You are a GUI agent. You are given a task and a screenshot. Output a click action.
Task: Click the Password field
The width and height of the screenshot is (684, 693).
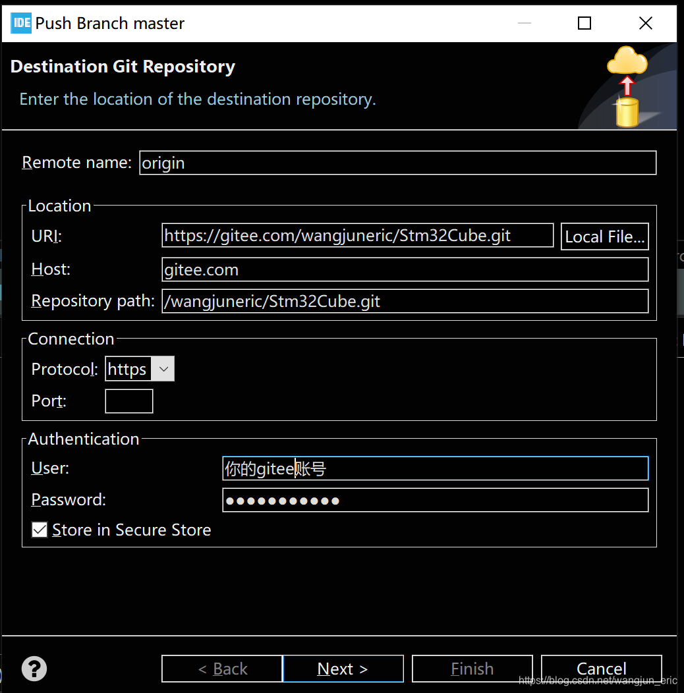[x=435, y=500]
